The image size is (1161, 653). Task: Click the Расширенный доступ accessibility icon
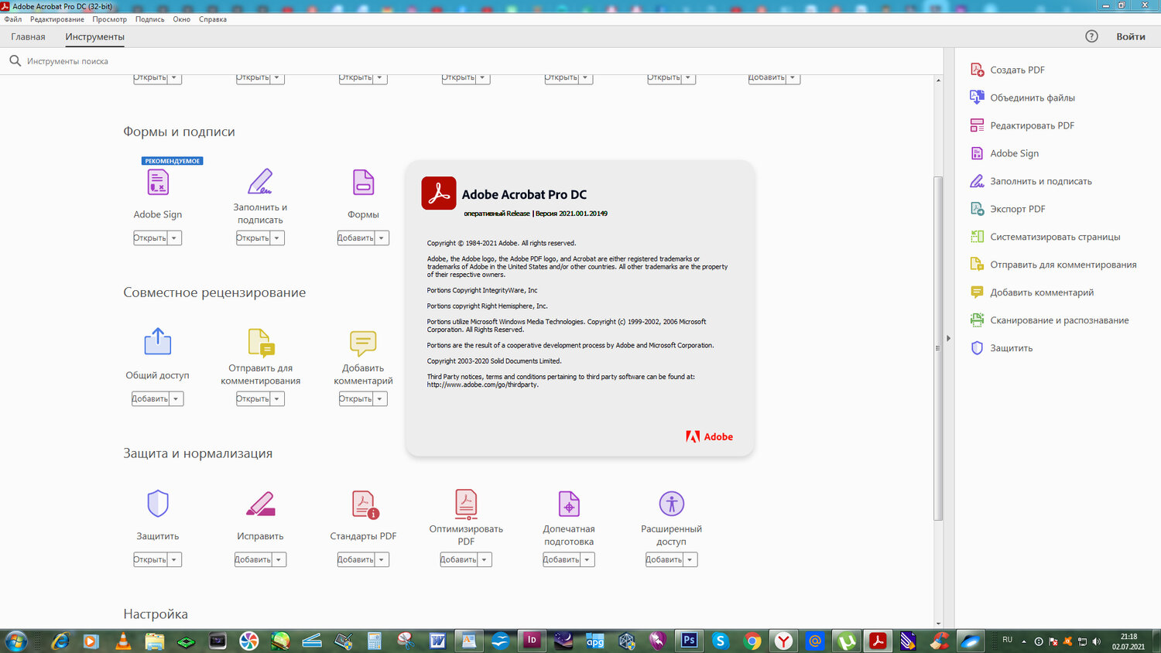[672, 504]
